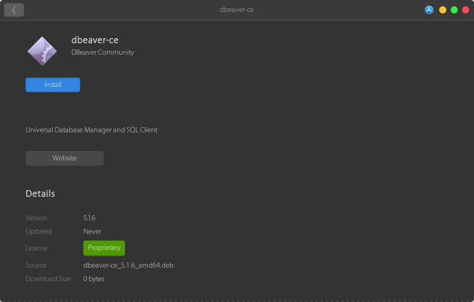Click the download size 0 bytes

coord(94,279)
